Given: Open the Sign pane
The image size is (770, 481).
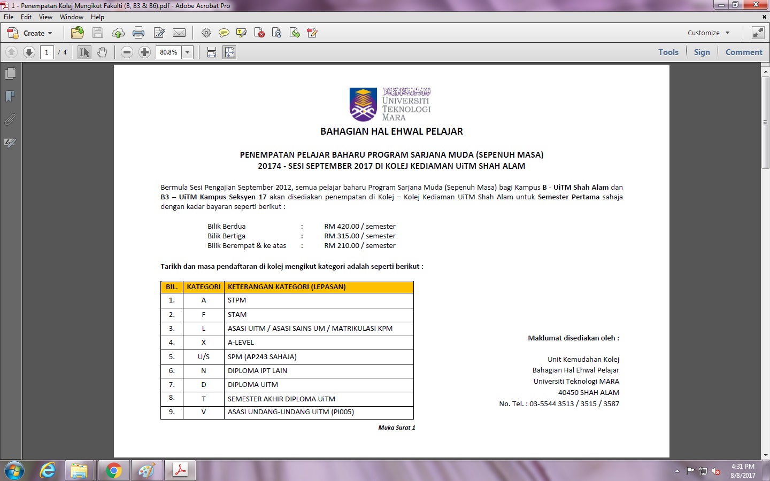Looking at the screenshot, I should tap(702, 52).
